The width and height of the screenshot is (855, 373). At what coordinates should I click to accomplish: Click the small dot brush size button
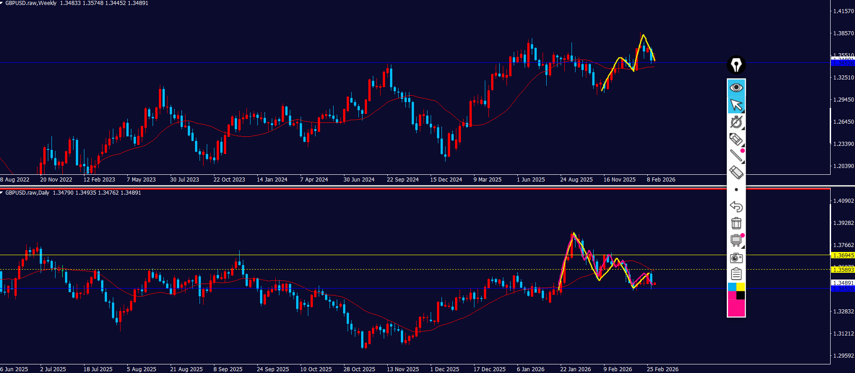click(736, 190)
